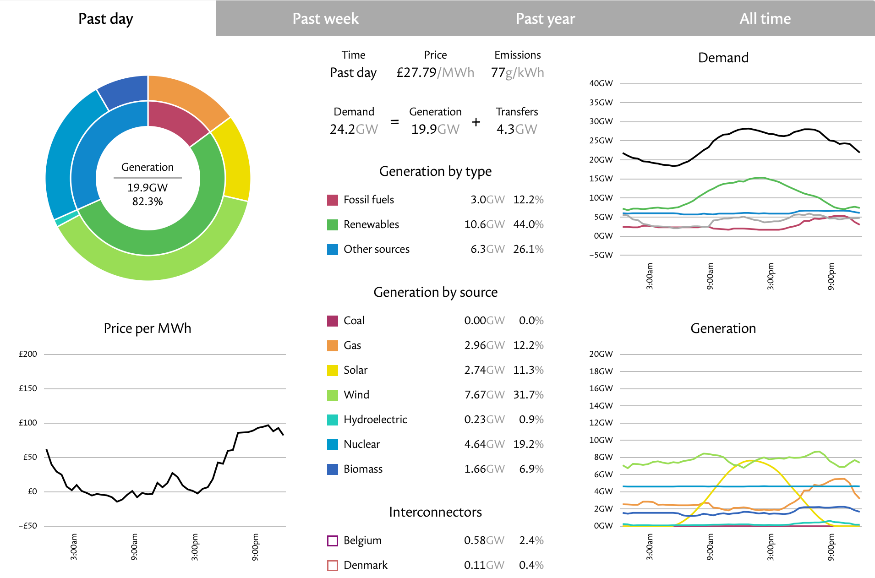Viewport: 875px width, 578px height.
Task: Click the price value £27.79/MWh
Action: (x=435, y=73)
